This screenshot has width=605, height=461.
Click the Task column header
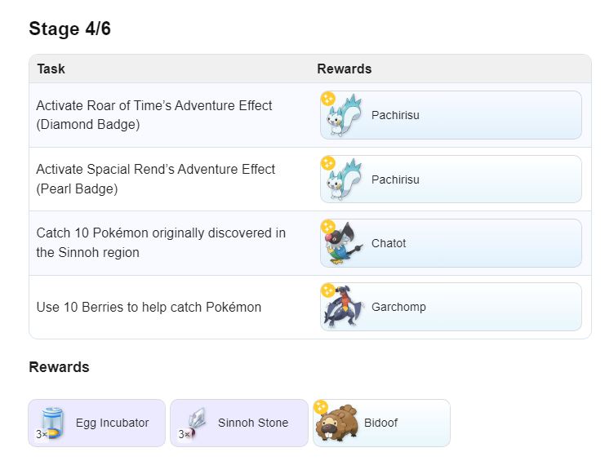point(51,69)
